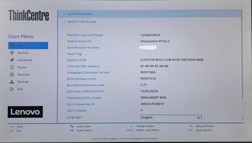Click the Advanced gear icon

(12, 60)
